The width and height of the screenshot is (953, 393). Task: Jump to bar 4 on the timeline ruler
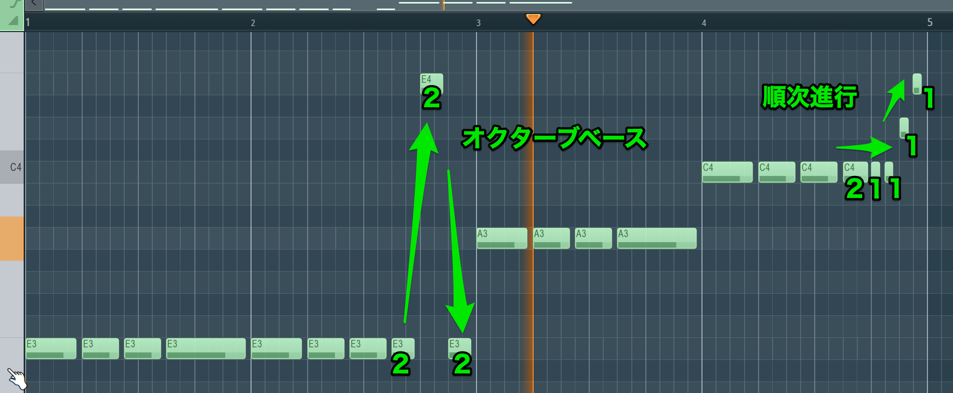[x=704, y=23]
